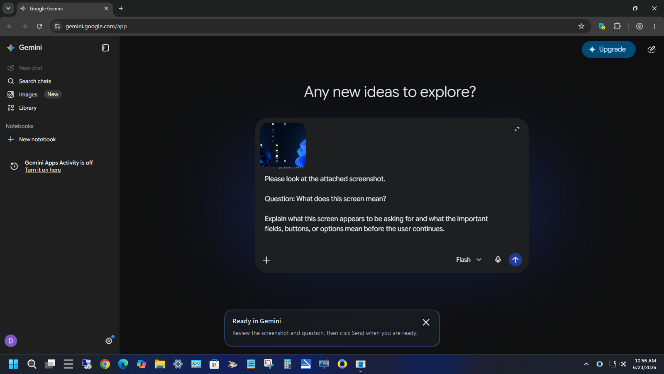Open the Flash model dropdown
Screen dimensions: 664x374
469,260
